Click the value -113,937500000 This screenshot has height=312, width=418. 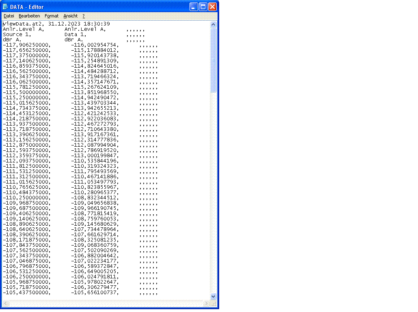tap(26, 124)
